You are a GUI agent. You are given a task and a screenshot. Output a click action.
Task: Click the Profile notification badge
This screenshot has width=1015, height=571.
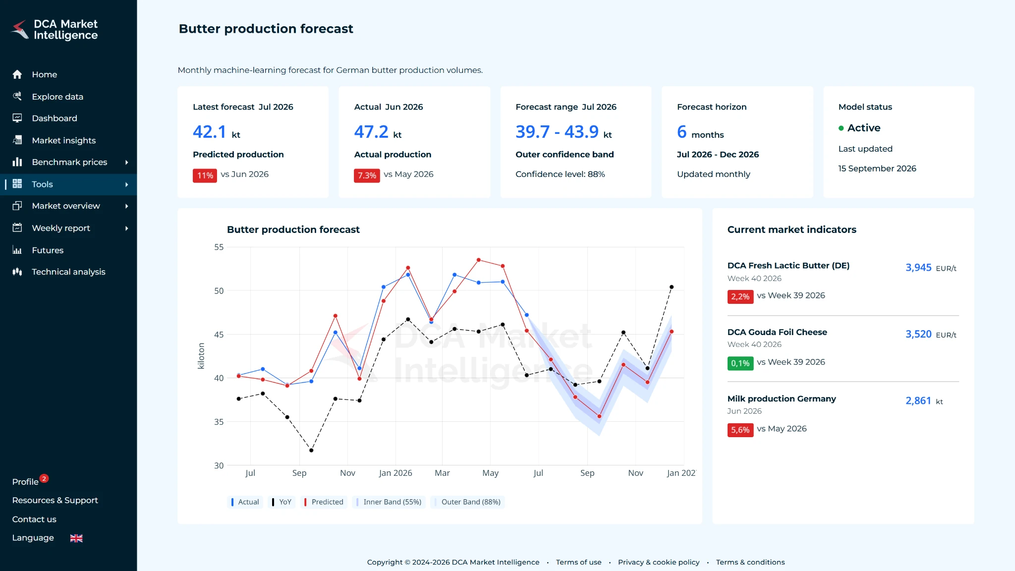[x=44, y=478]
